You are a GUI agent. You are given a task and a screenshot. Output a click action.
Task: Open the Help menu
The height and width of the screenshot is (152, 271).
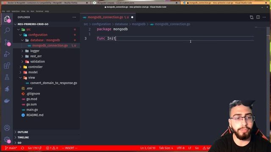[47, 11]
